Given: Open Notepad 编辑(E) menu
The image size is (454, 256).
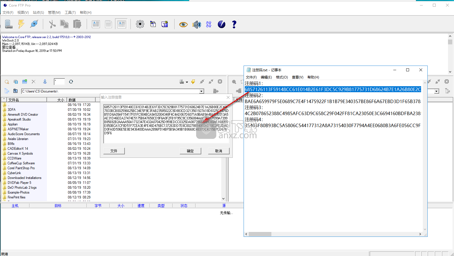Looking at the screenshot, I should (266, 77).
